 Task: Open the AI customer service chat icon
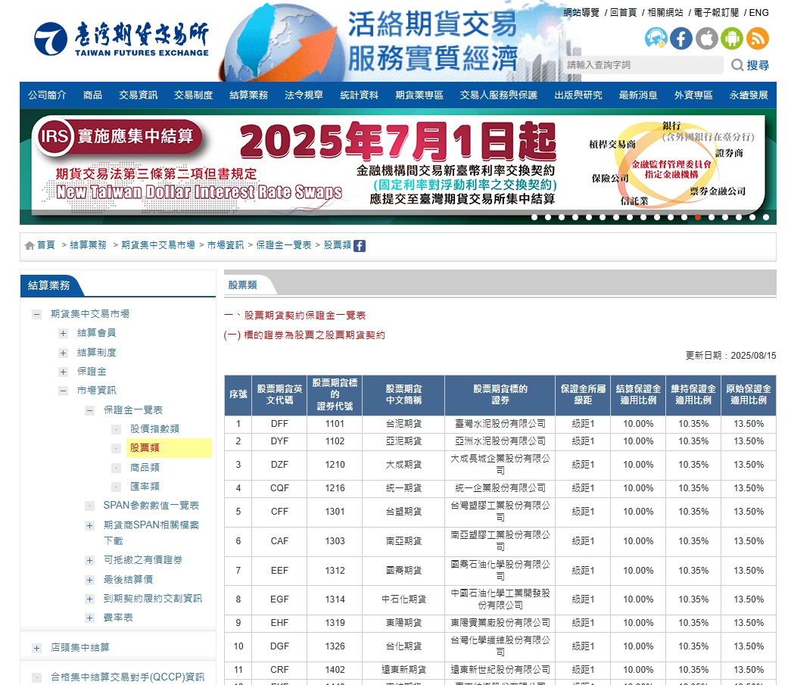tap(656, 38)
